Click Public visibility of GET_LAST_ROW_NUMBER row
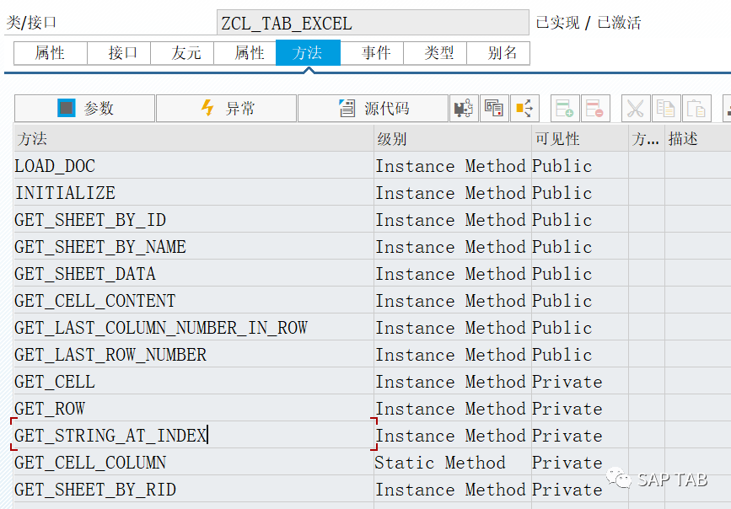 580,355
